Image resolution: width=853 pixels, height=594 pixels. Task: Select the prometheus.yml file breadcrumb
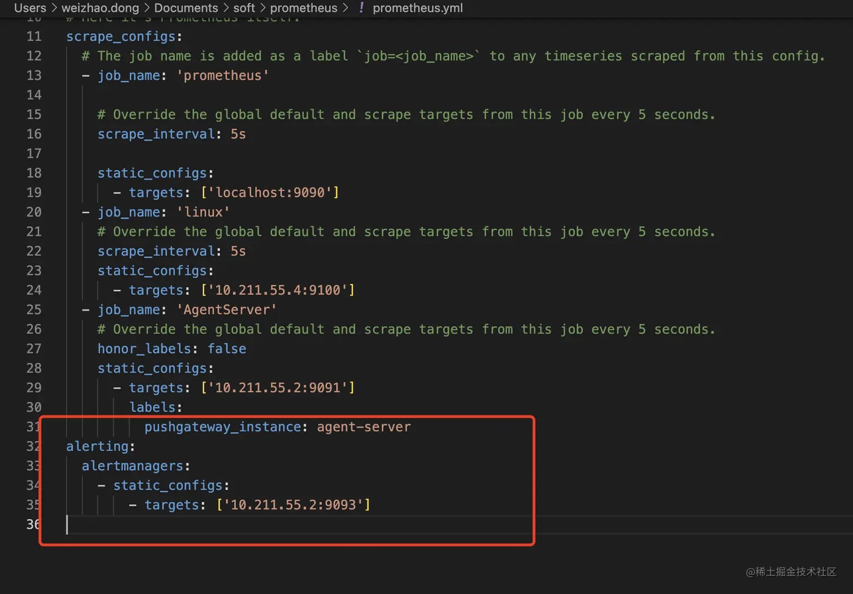click(417, 8)
